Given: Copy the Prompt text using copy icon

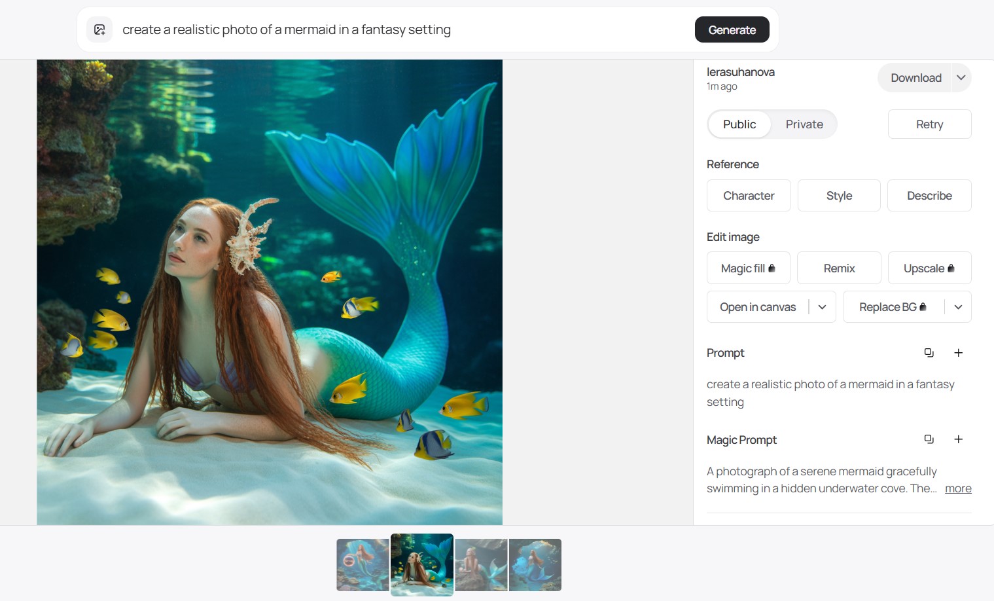Looking at the screenshot, I should [929, 353].
